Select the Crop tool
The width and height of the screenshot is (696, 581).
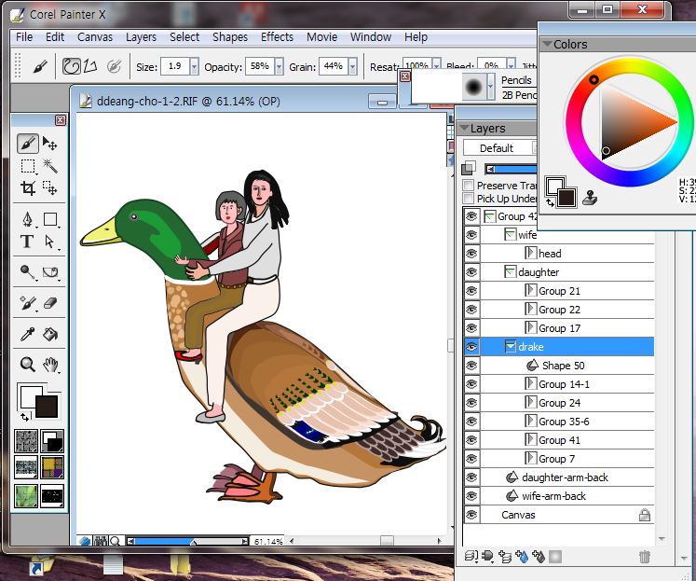click(28, 188)
